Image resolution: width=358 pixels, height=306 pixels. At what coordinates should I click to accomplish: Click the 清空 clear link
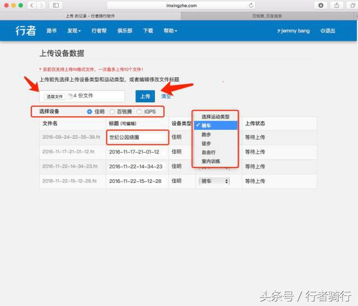point(166,96)
